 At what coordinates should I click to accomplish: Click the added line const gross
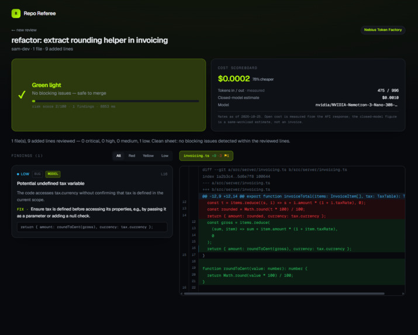click(x=302, y=223)
